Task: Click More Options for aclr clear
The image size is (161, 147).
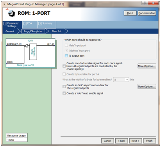Action: [147, 86]
